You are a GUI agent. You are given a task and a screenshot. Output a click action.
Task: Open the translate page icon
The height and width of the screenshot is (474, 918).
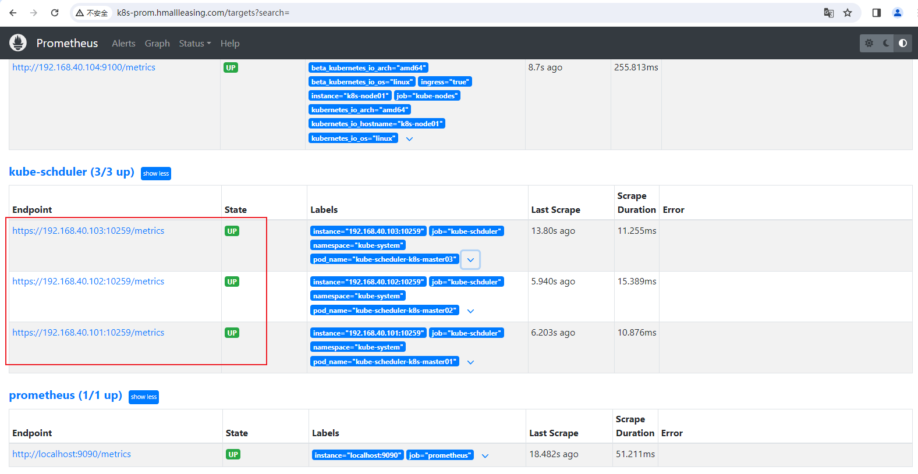point(828,13)
